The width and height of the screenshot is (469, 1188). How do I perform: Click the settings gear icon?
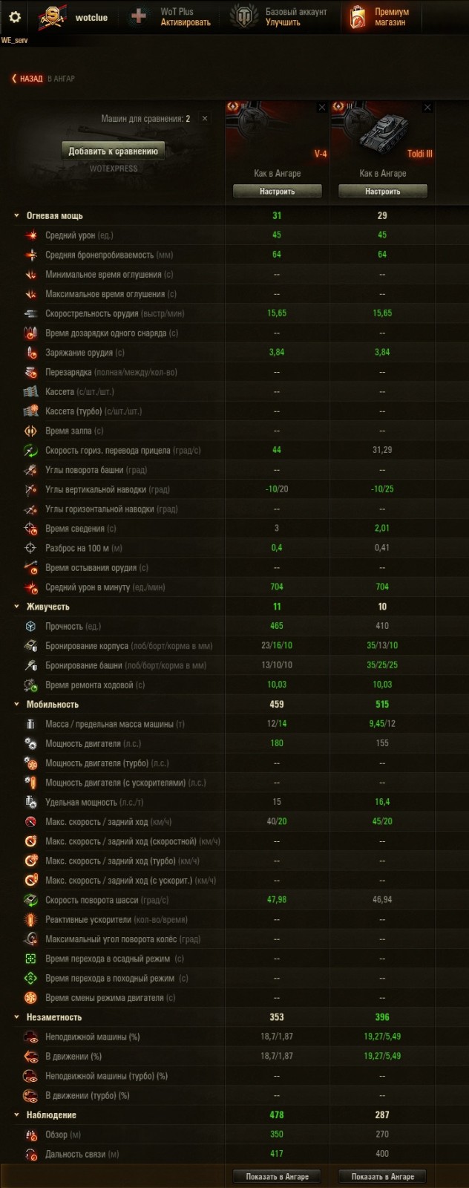tap(13, 16)
